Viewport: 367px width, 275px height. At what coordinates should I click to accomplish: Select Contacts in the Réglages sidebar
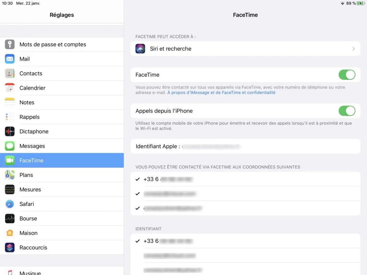(x=30, y=73)
